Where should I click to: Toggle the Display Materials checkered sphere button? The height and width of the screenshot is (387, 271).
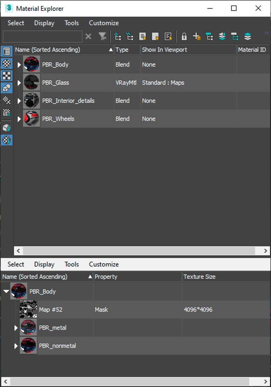(7, 63)
